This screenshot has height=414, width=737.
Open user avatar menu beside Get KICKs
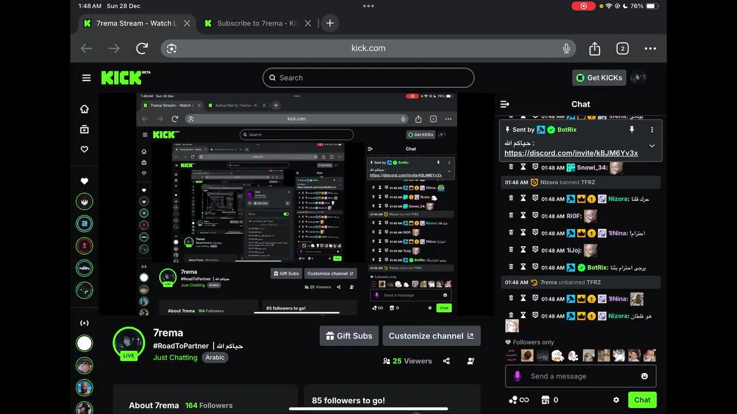[638, 78]
